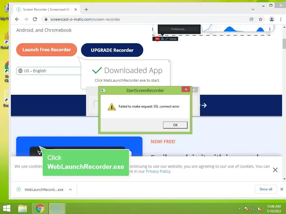Open the Chrome profile avatar
The image size is (286, 214).
[x=271, y=19]
